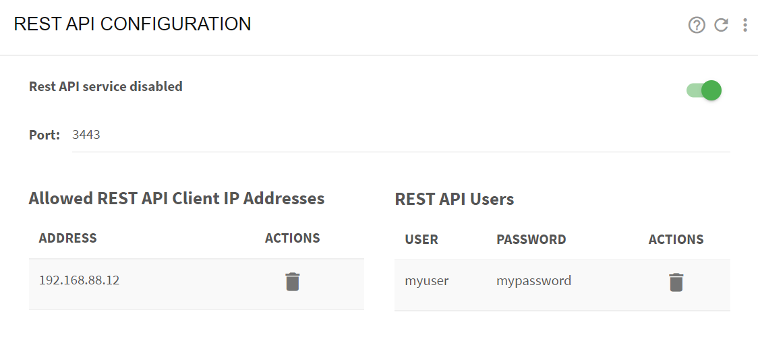Click the Port field showing 3443
This screenshot has width=758, height=337.
[x=401, y=135]
